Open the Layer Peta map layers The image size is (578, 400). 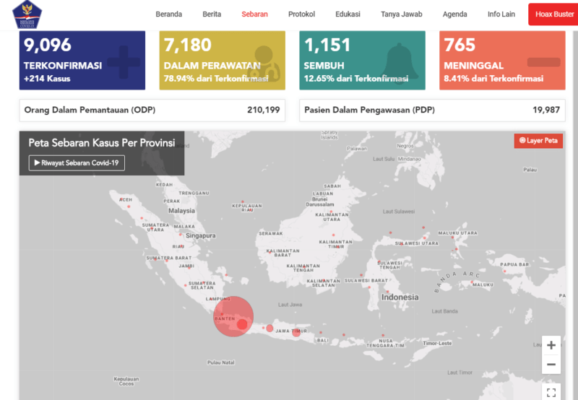(x=538, y=141)
